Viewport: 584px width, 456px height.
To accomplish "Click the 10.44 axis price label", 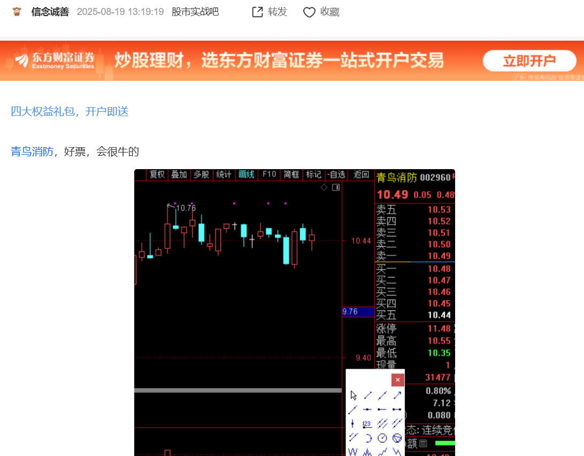I will [x=361, y=241].
